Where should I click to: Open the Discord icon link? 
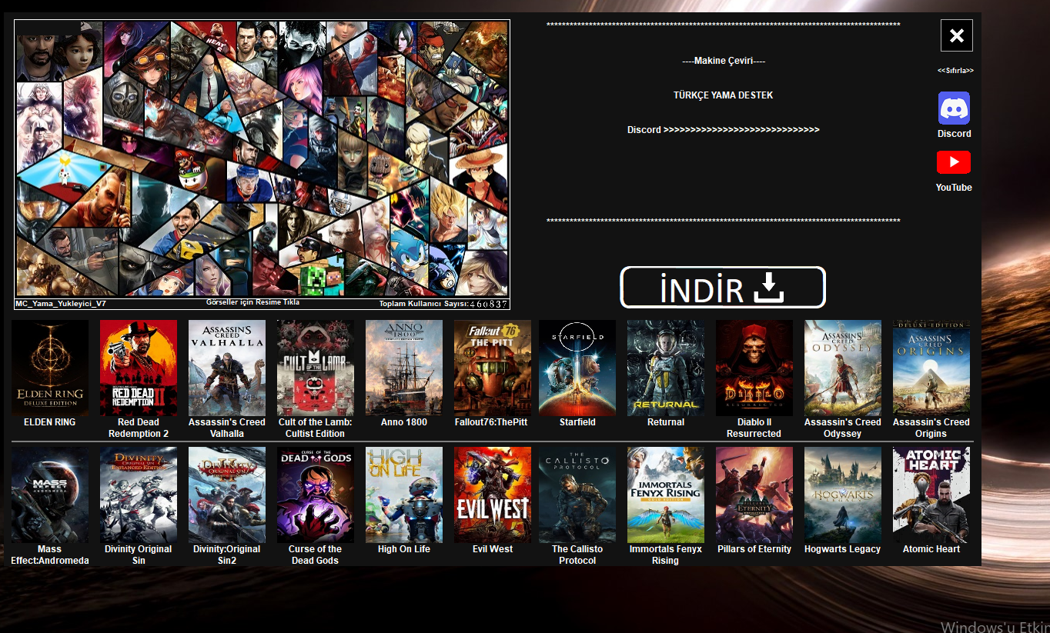[954, 108]
